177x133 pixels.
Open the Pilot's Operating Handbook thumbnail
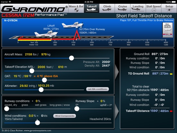pyautogui.click(x=167, y=30)
